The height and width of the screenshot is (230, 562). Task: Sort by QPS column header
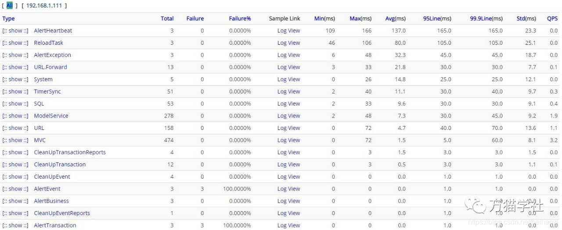[x=552, y=18]
